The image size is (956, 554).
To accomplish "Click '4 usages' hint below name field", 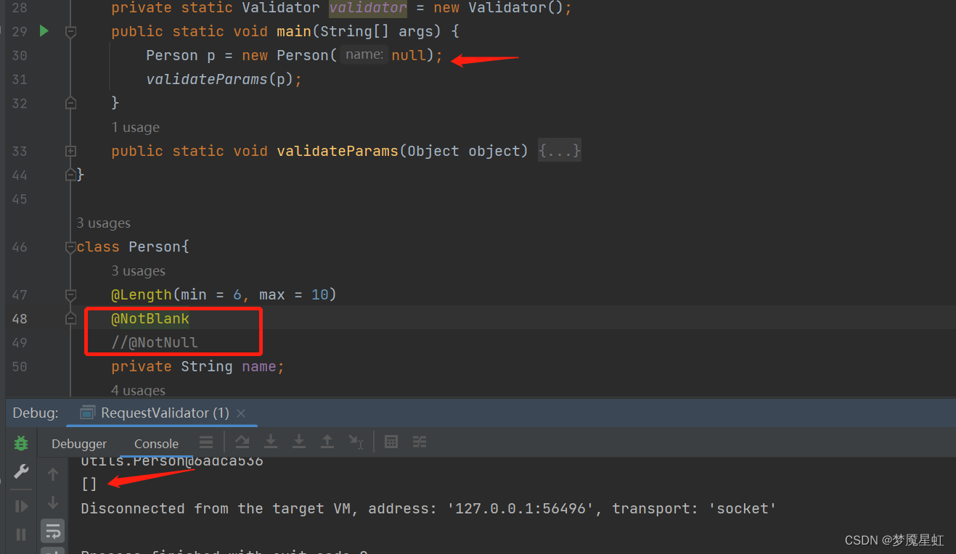I will pos(138,390).
